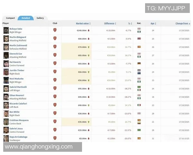Click green up arrow beside €70.00m value
Screen dimensions: 193x155
(88, 47)
